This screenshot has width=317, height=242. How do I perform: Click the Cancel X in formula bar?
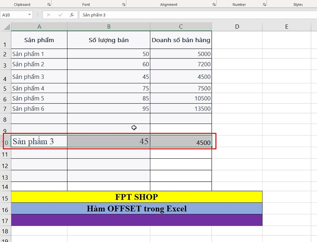(49, 15)
